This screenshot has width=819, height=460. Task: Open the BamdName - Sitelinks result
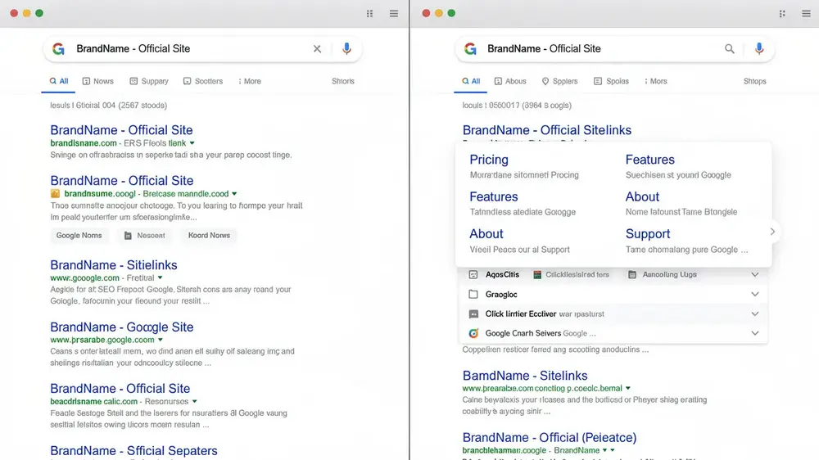point(525,376)
